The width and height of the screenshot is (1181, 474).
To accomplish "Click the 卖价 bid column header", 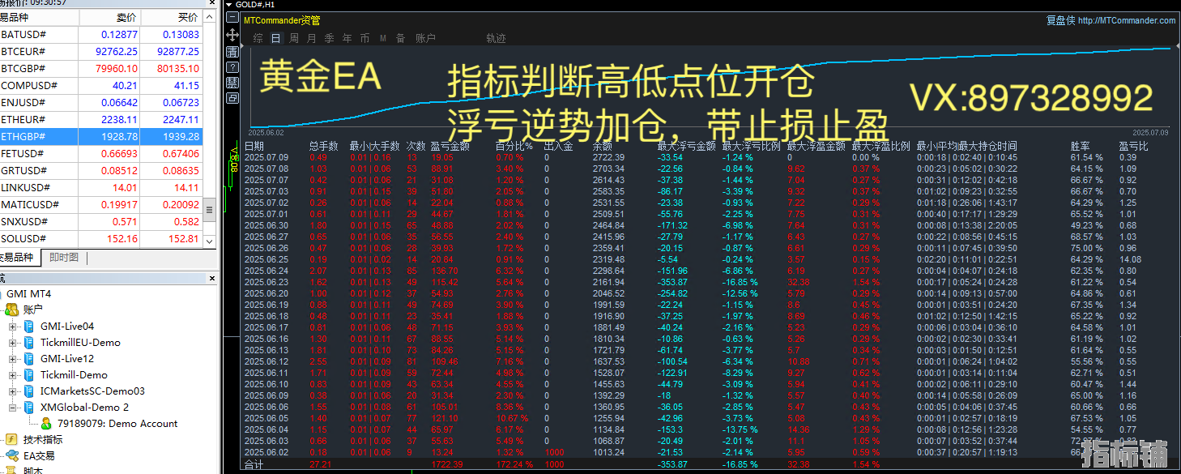I will tap(127, 17).
